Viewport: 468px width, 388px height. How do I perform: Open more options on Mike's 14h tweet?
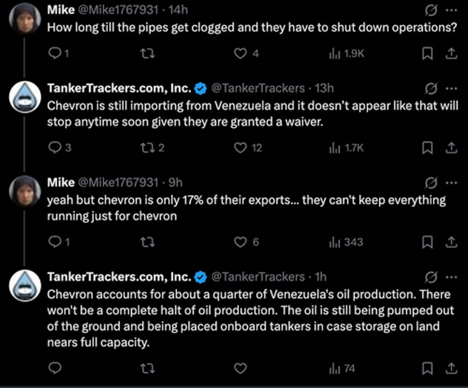450,10
